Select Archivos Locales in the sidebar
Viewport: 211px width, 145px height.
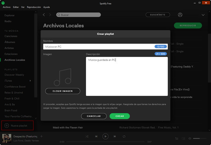[15, 60]
